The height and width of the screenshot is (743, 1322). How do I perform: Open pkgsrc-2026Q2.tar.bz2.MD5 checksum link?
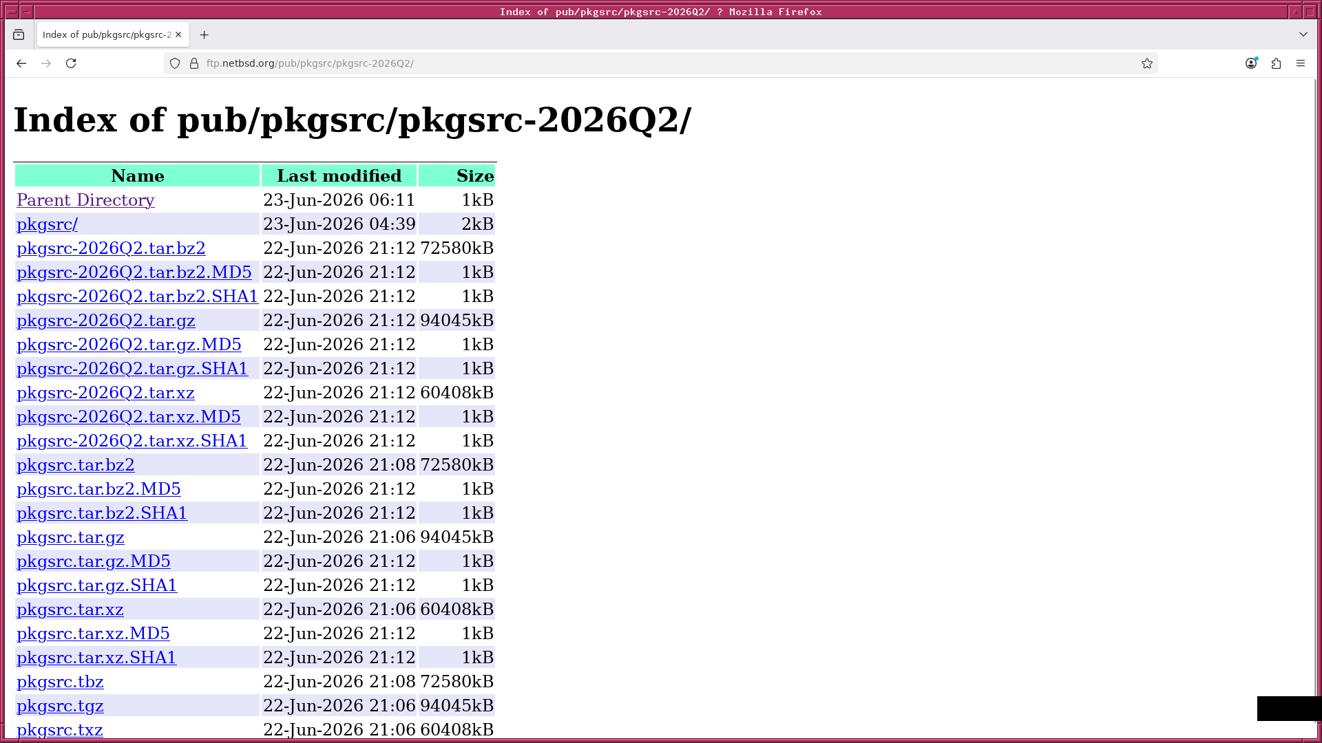(134, 272)
